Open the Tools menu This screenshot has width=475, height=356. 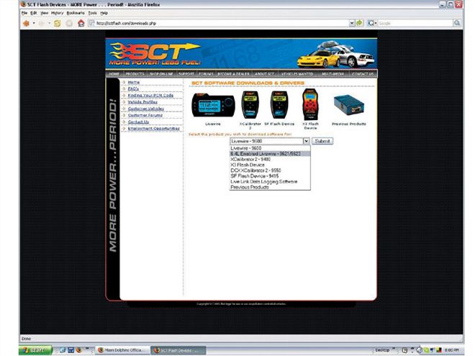tap(92, 13)
